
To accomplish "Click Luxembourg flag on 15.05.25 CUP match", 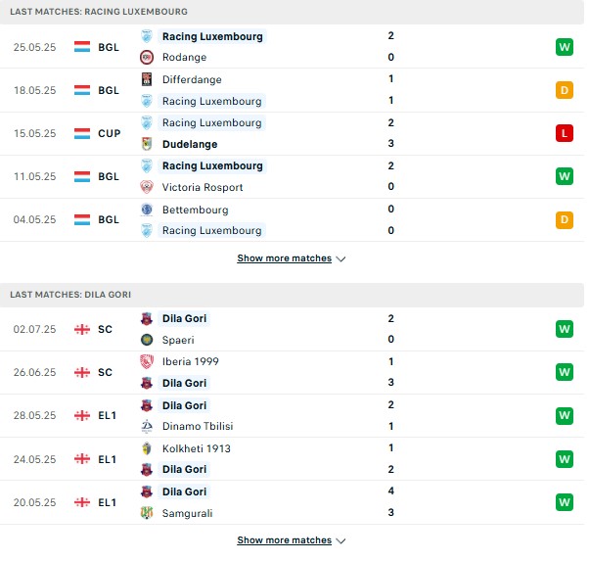I will 82,133.
